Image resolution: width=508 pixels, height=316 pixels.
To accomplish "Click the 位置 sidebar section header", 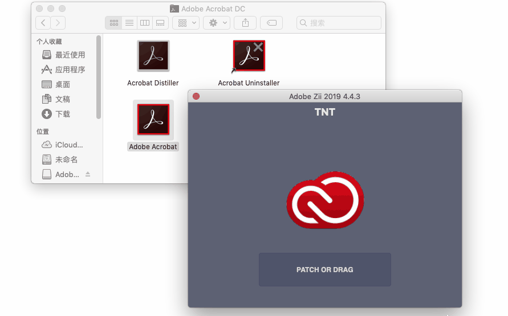I will click(x=43, y=132).
